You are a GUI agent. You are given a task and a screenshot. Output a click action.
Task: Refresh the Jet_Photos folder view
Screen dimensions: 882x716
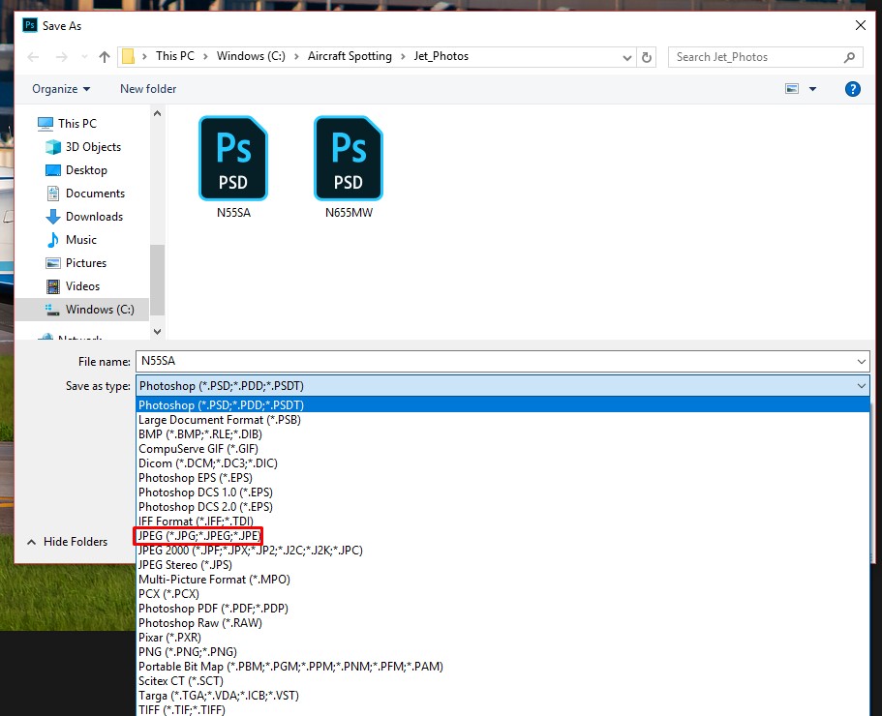pyautogui.click(x=647, y=57)
